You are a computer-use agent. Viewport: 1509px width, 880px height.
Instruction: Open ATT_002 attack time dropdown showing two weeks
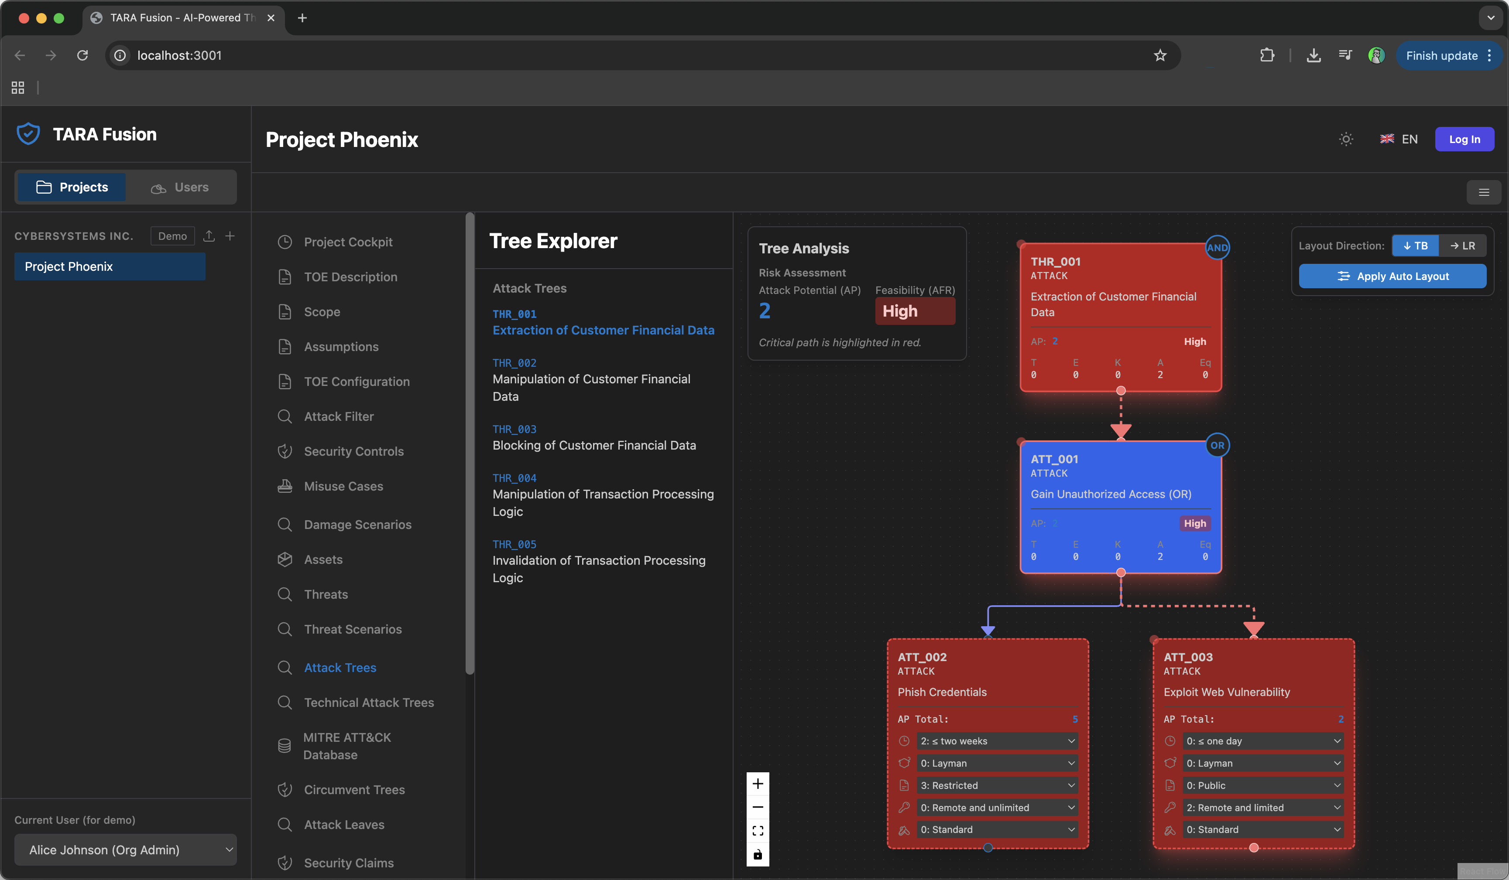996,740
